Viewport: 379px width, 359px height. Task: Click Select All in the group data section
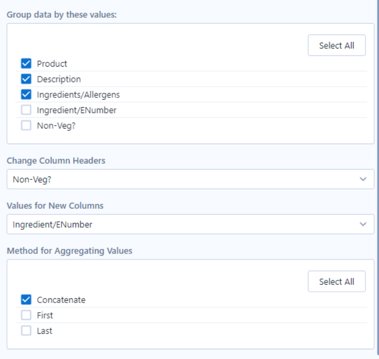point(336,46)
